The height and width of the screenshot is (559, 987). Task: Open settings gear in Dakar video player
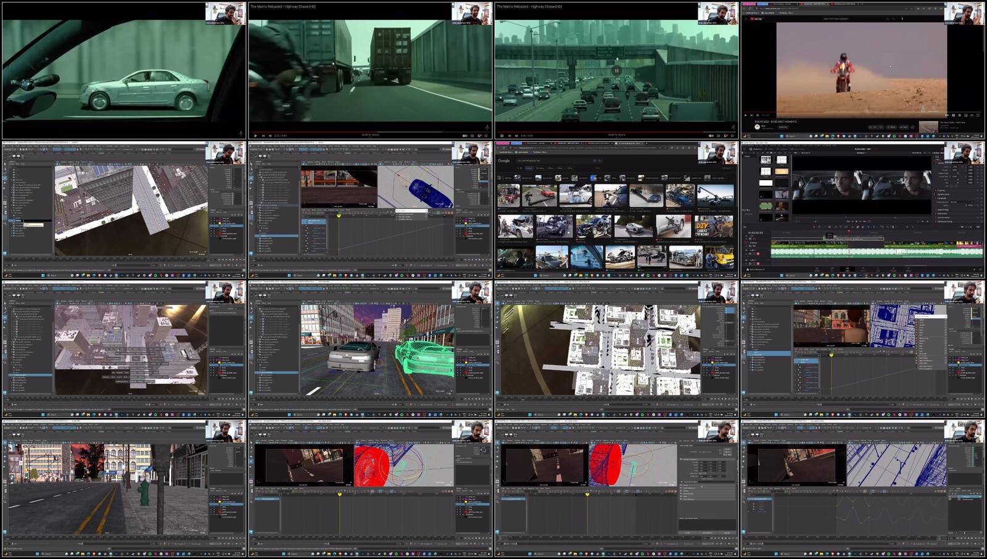point(960,115)
